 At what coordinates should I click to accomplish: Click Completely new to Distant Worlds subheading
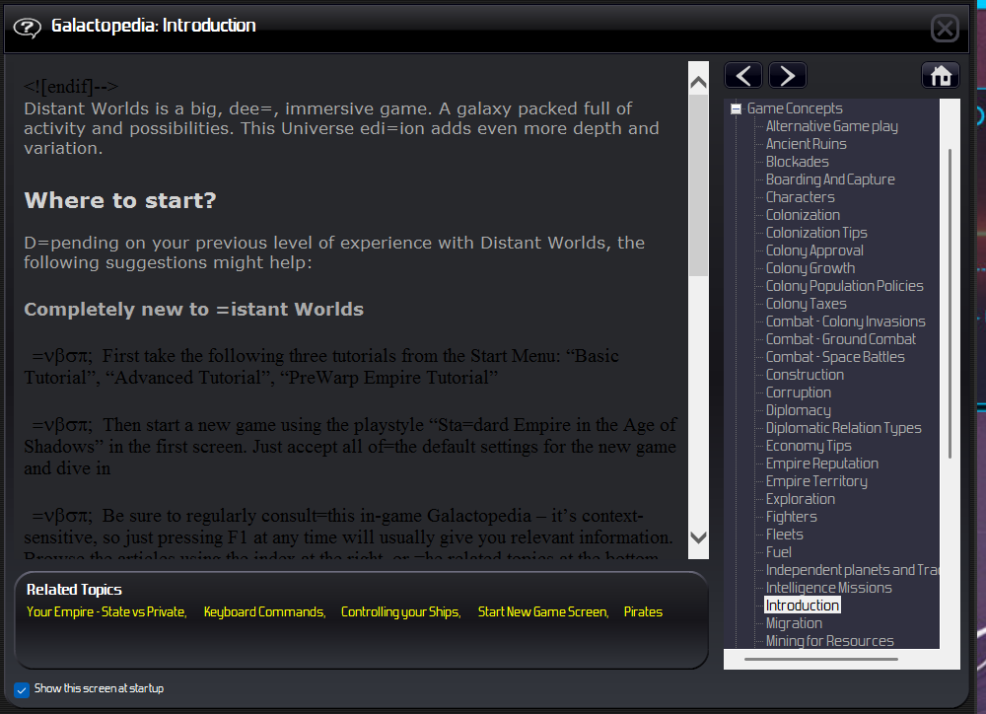pos(193,310)
